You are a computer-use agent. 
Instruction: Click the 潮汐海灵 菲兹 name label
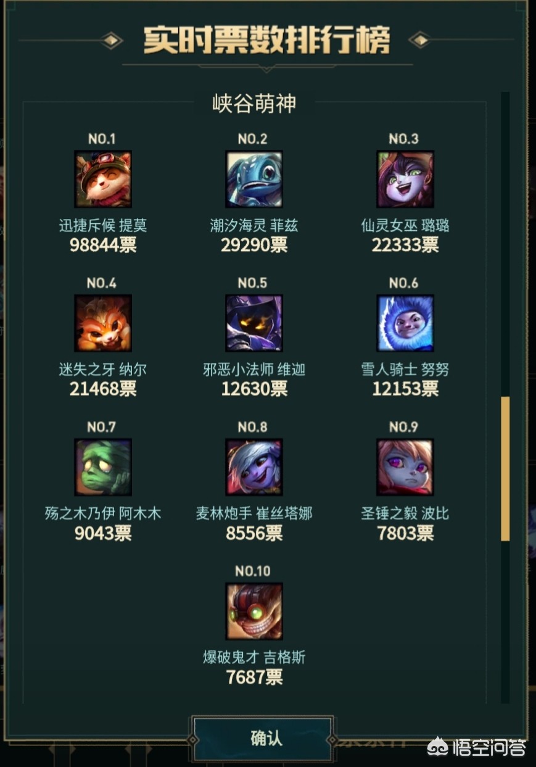254,226
